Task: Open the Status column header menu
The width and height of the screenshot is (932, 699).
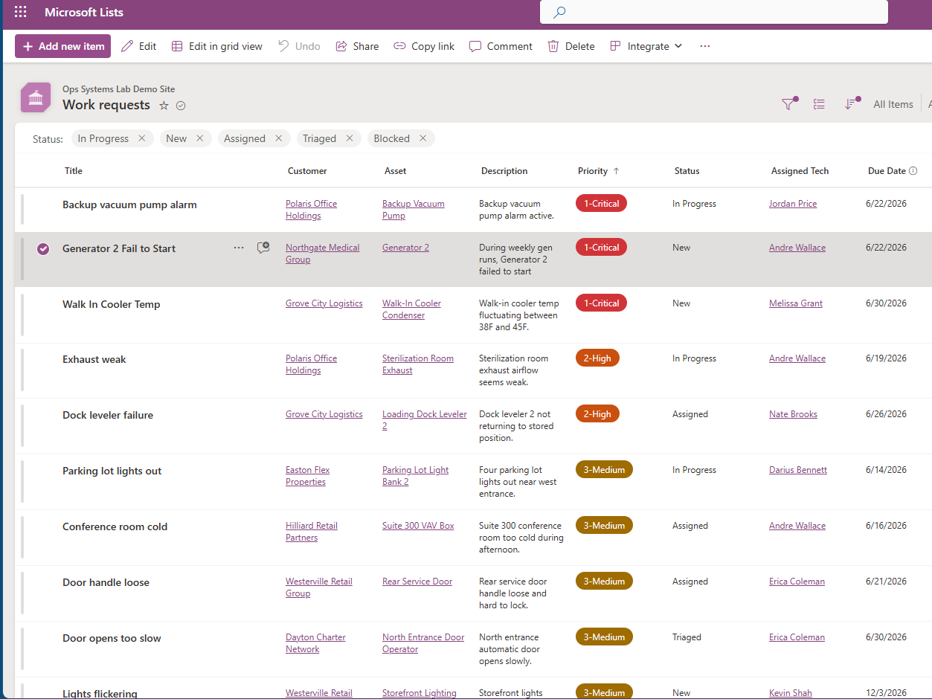Action: tap(687, 171)
